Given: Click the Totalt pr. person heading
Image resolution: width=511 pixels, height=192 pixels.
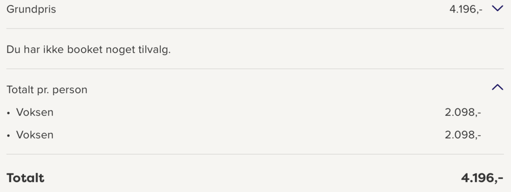Looking at the screenshot, I should point(47,90).
